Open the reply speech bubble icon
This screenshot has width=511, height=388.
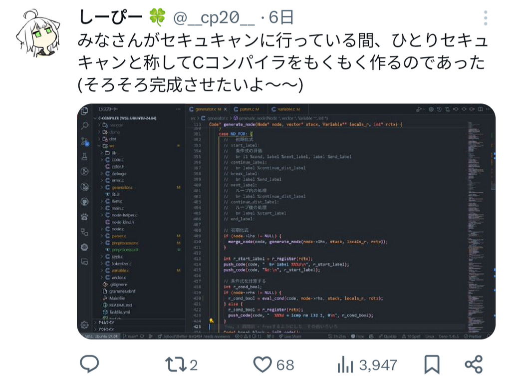[x=89, y=364]
